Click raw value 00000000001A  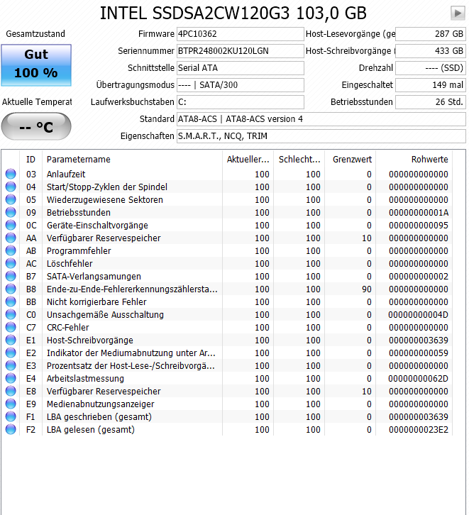tap(419, 213)
